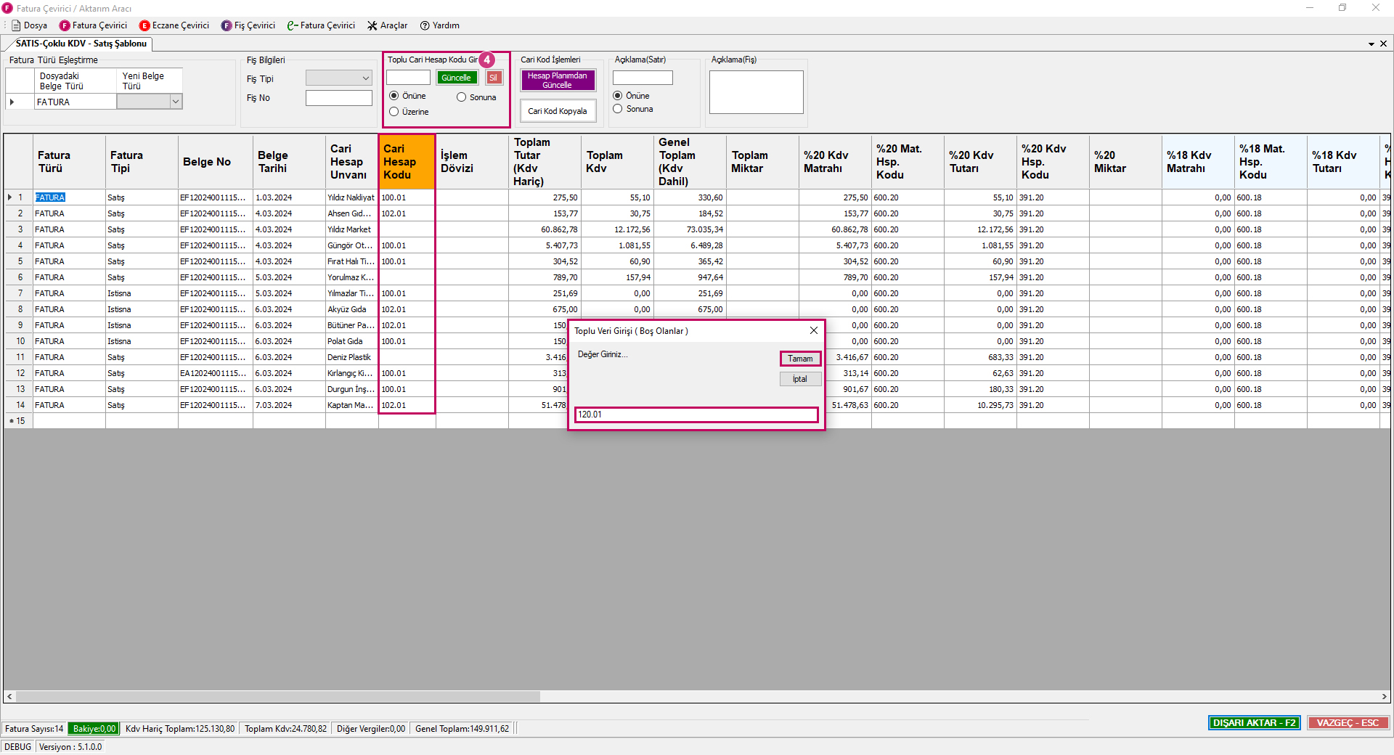Viewport: 1394px width, 755px height.
Task: Click the Cari Kod Kopyala button
Action: [x=558, y=111]
